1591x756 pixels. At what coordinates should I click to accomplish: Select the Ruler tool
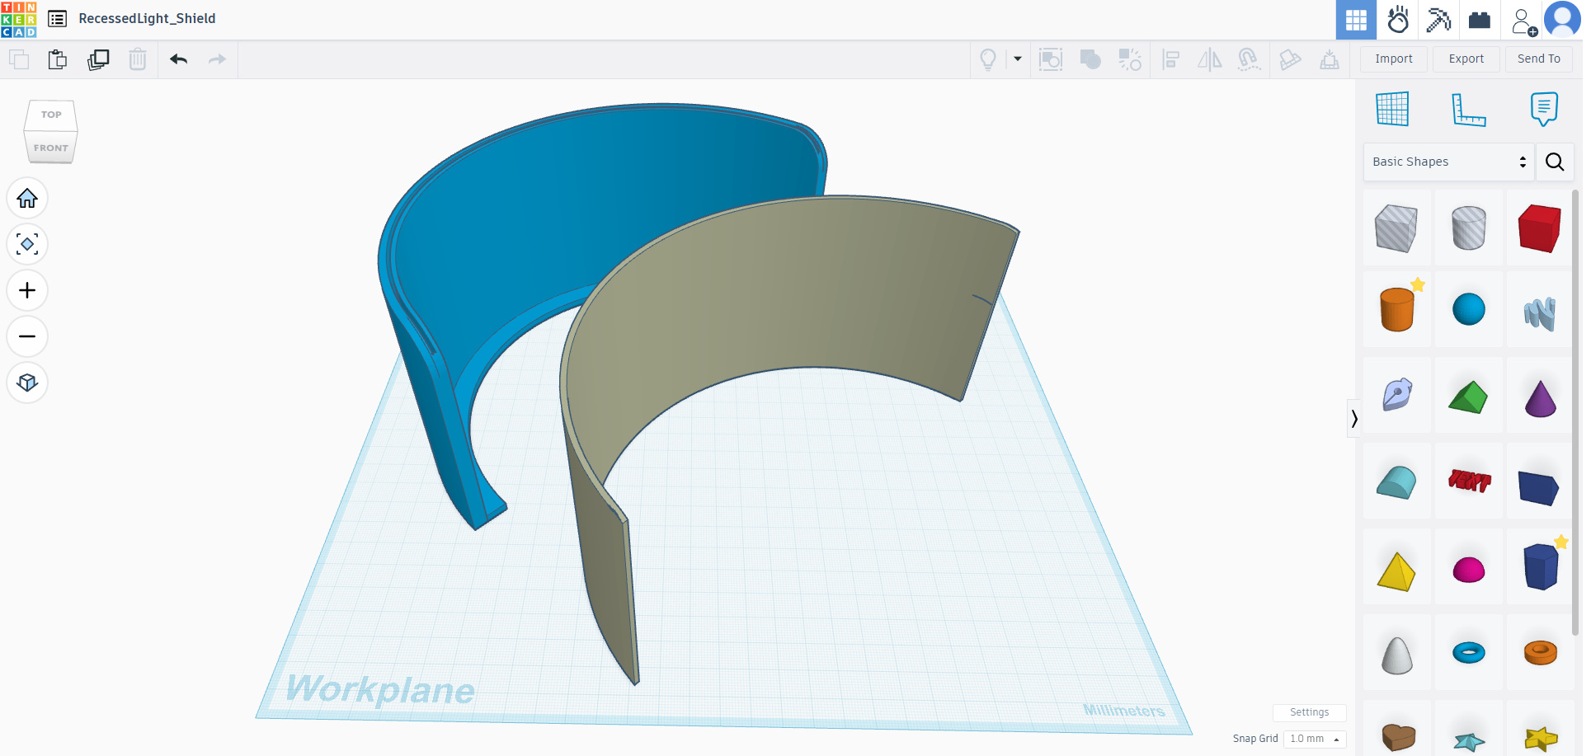[1469, 109]
